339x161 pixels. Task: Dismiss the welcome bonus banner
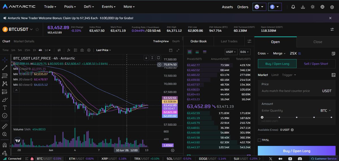tap(330, 18)
